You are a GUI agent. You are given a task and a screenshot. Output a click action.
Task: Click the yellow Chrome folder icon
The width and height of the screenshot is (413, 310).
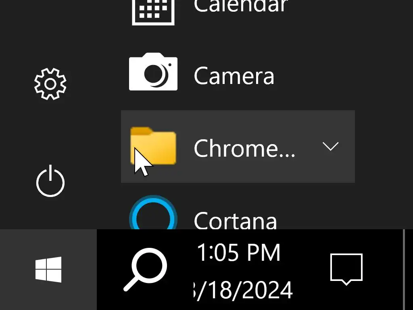click(153, 146)
